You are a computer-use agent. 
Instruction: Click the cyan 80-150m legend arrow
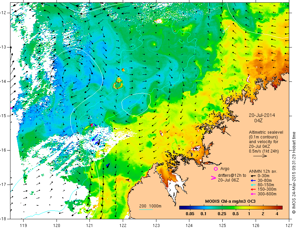253,185
